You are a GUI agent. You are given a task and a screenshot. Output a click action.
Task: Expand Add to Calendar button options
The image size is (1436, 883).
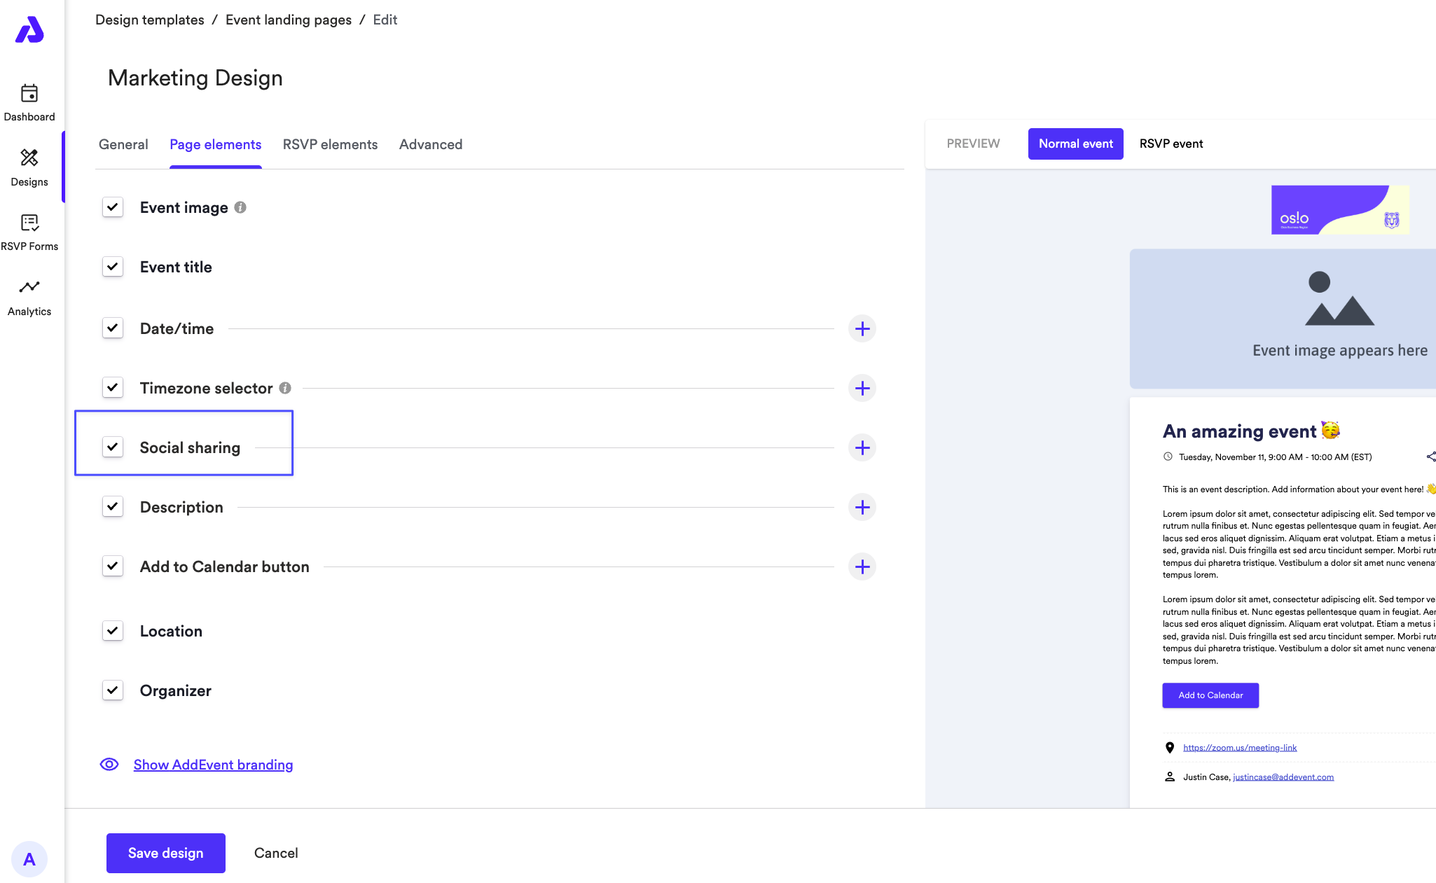(x=862, y=566)
